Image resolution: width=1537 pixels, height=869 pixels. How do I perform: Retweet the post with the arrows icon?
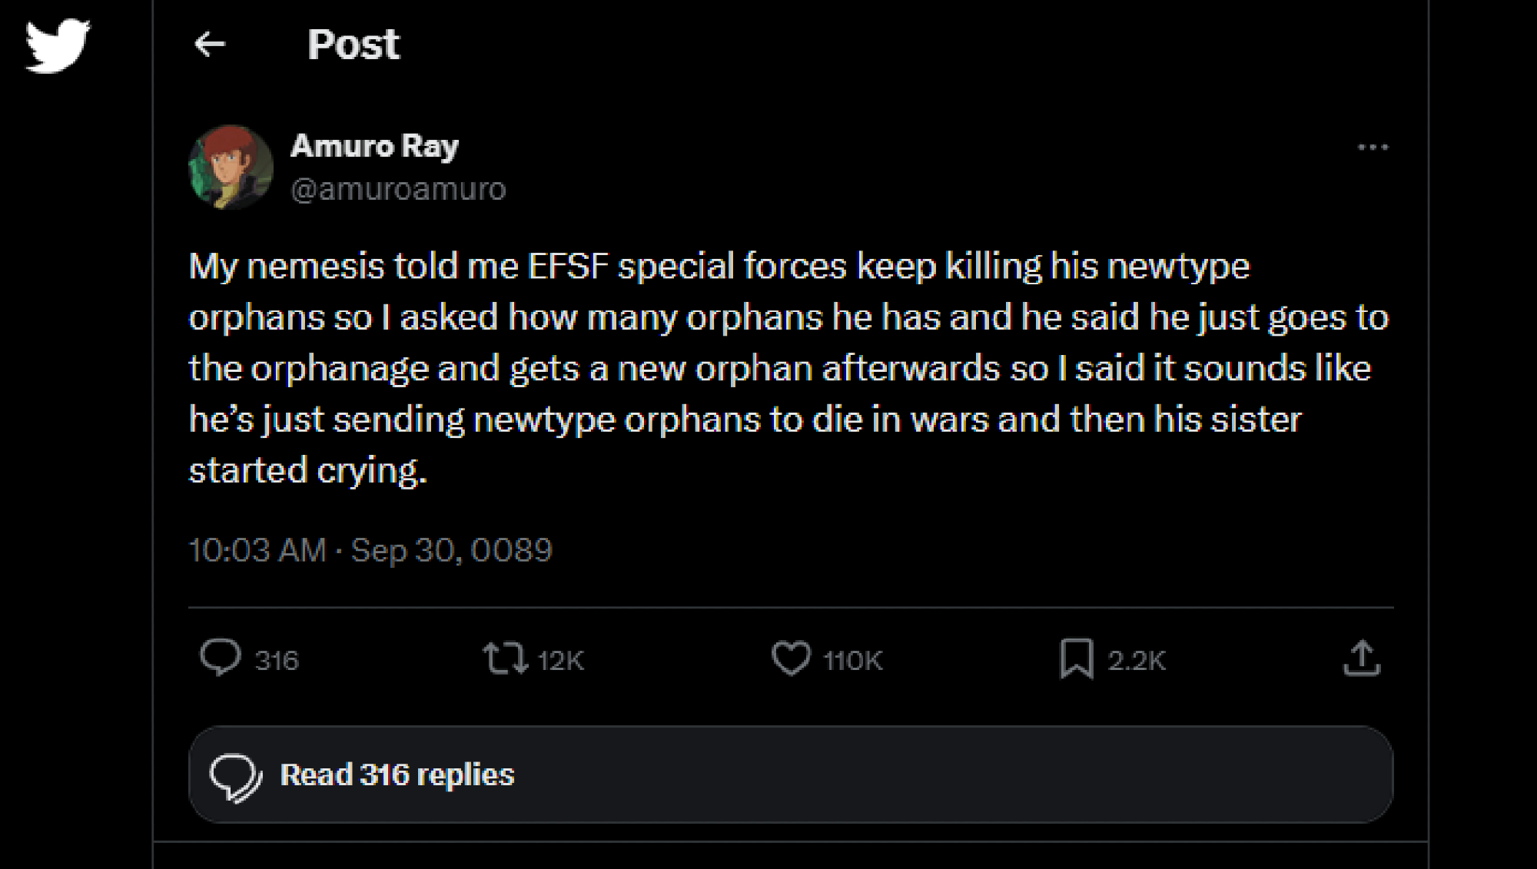tap(505, 658)
